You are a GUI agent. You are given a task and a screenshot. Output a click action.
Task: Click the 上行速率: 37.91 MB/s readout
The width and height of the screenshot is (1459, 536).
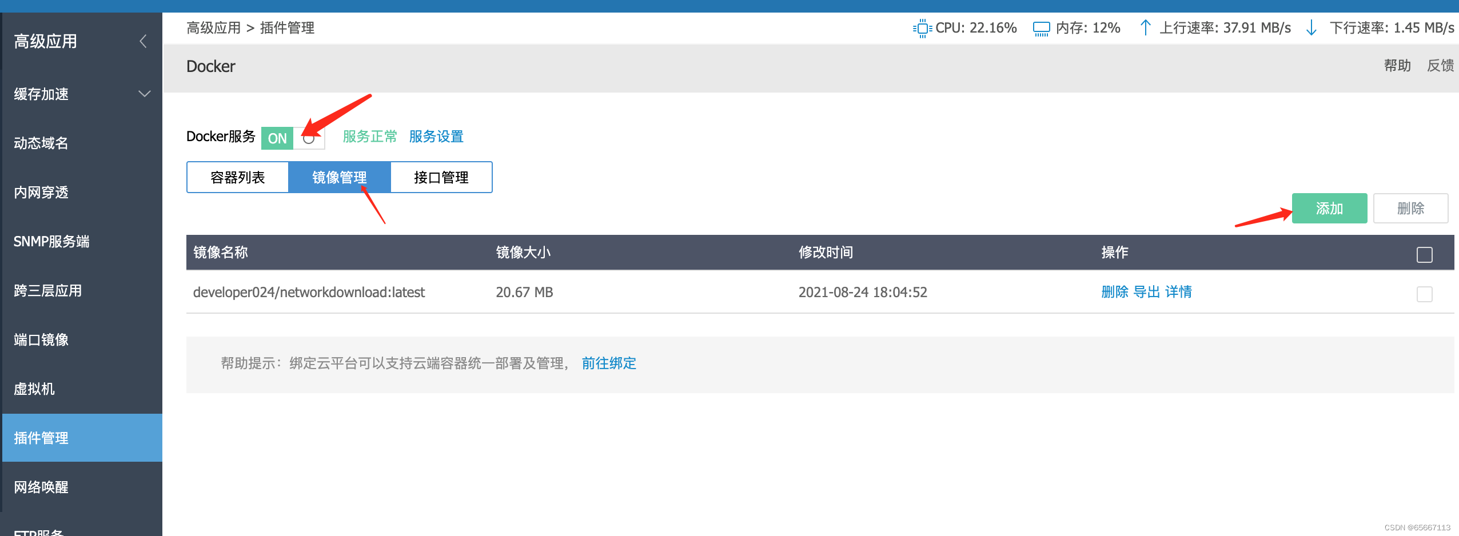[x=1225, y=28]
